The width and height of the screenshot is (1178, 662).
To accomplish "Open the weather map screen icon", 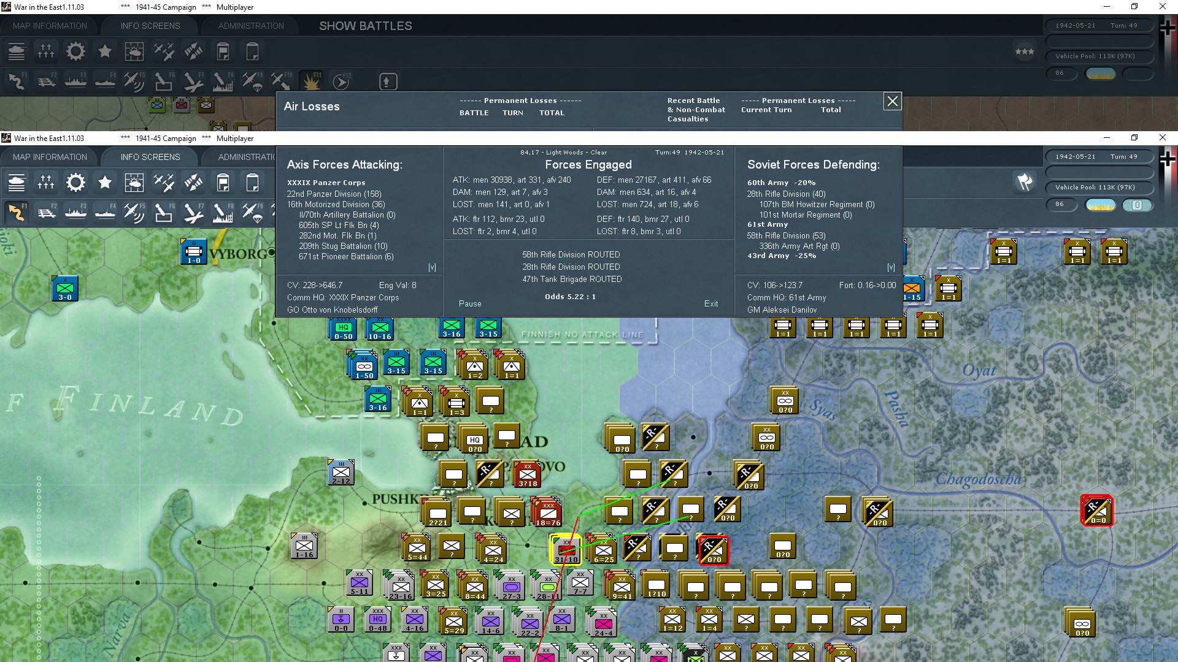I will pyautogui.click(x=134, y=182).
